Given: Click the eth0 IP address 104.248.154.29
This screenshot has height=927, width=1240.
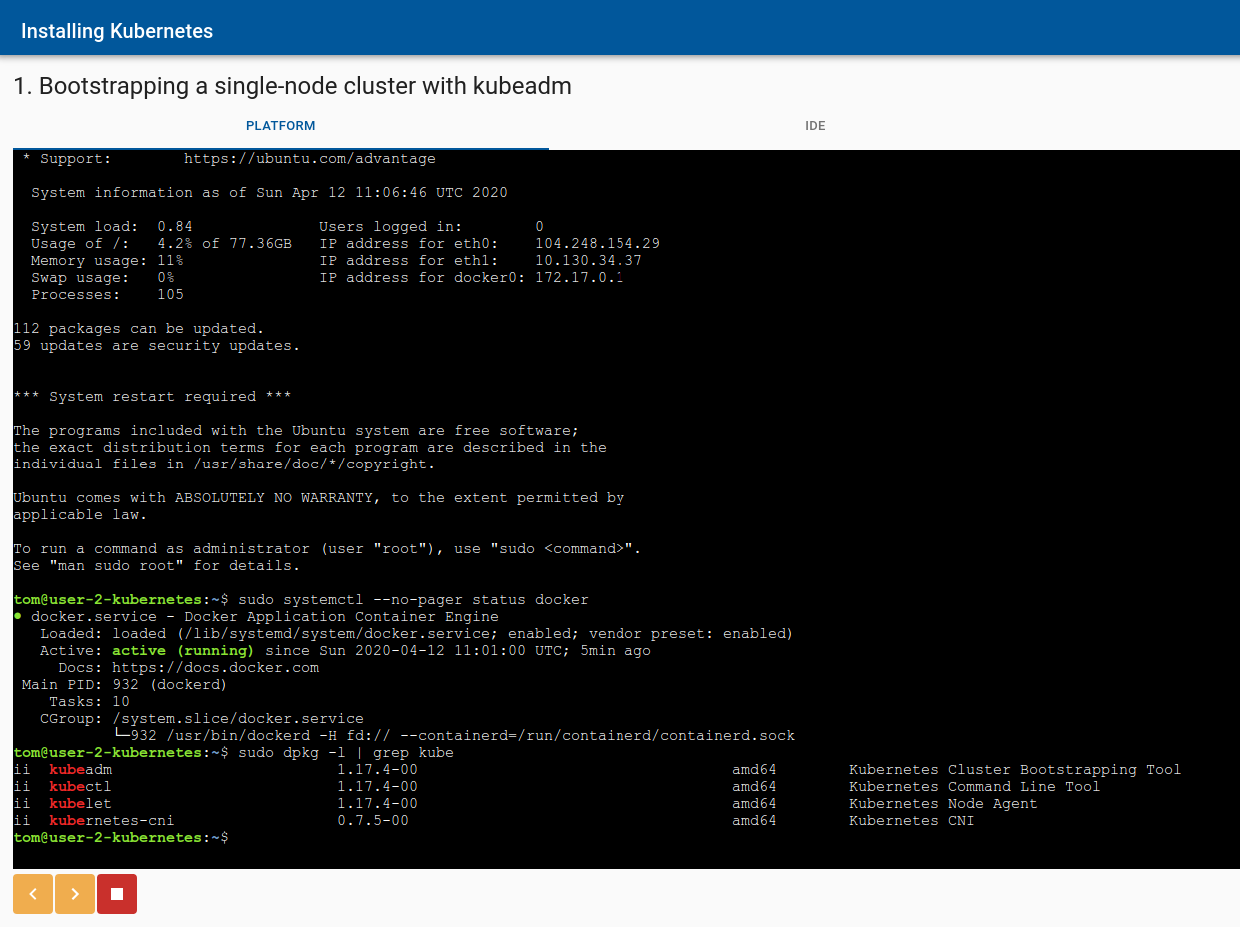Looking at the screenshot, I should click(598, 243).
